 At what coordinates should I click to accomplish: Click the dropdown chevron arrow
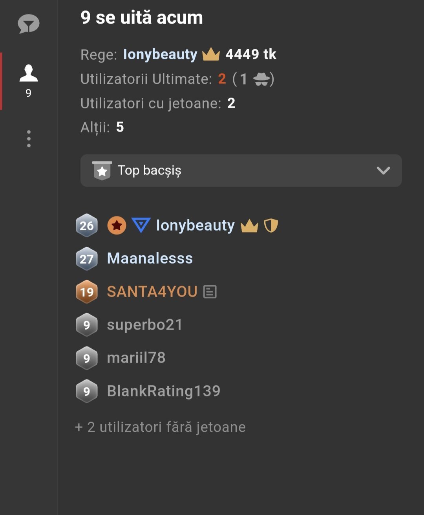(383, 170)
